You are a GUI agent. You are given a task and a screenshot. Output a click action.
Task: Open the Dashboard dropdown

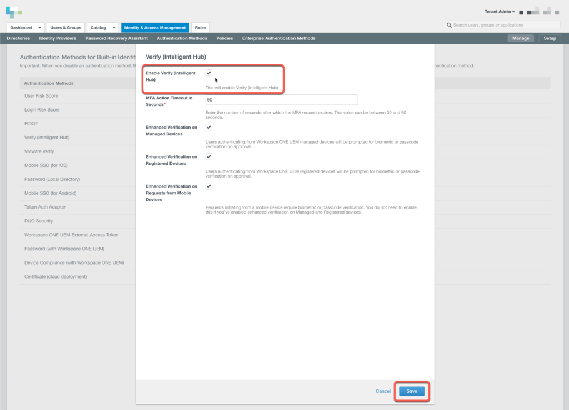point(24,27)
